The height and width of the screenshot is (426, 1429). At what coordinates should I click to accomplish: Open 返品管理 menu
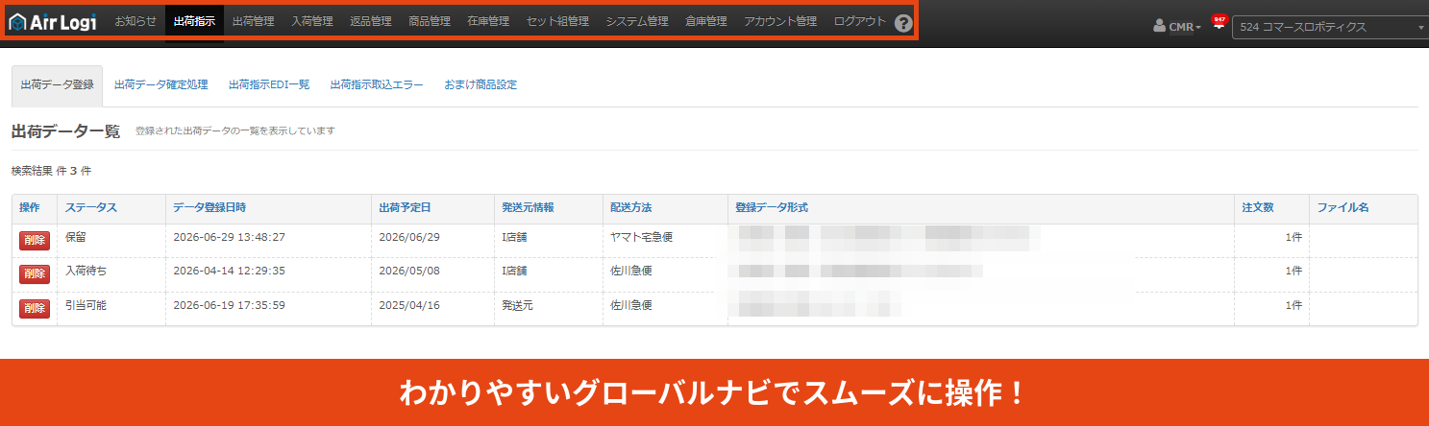370,21
